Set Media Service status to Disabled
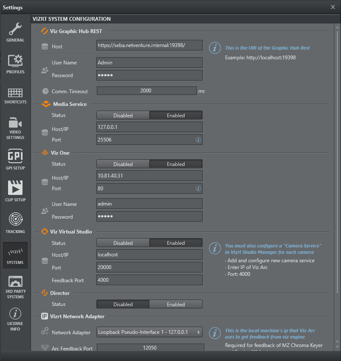This screenshot has height=361, width=341. 123,115
